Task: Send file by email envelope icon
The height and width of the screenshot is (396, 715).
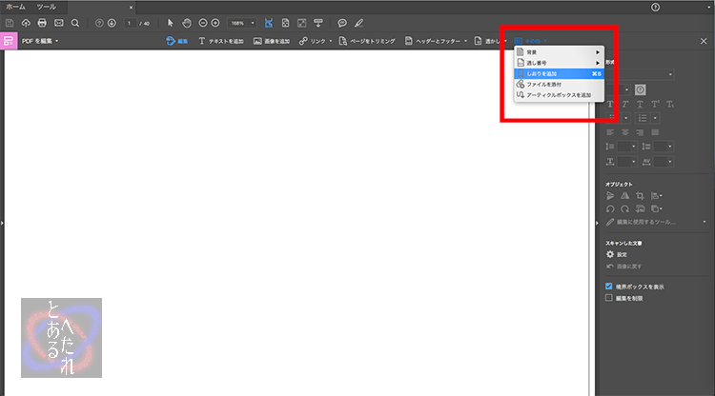Action: tap(58, 22)
